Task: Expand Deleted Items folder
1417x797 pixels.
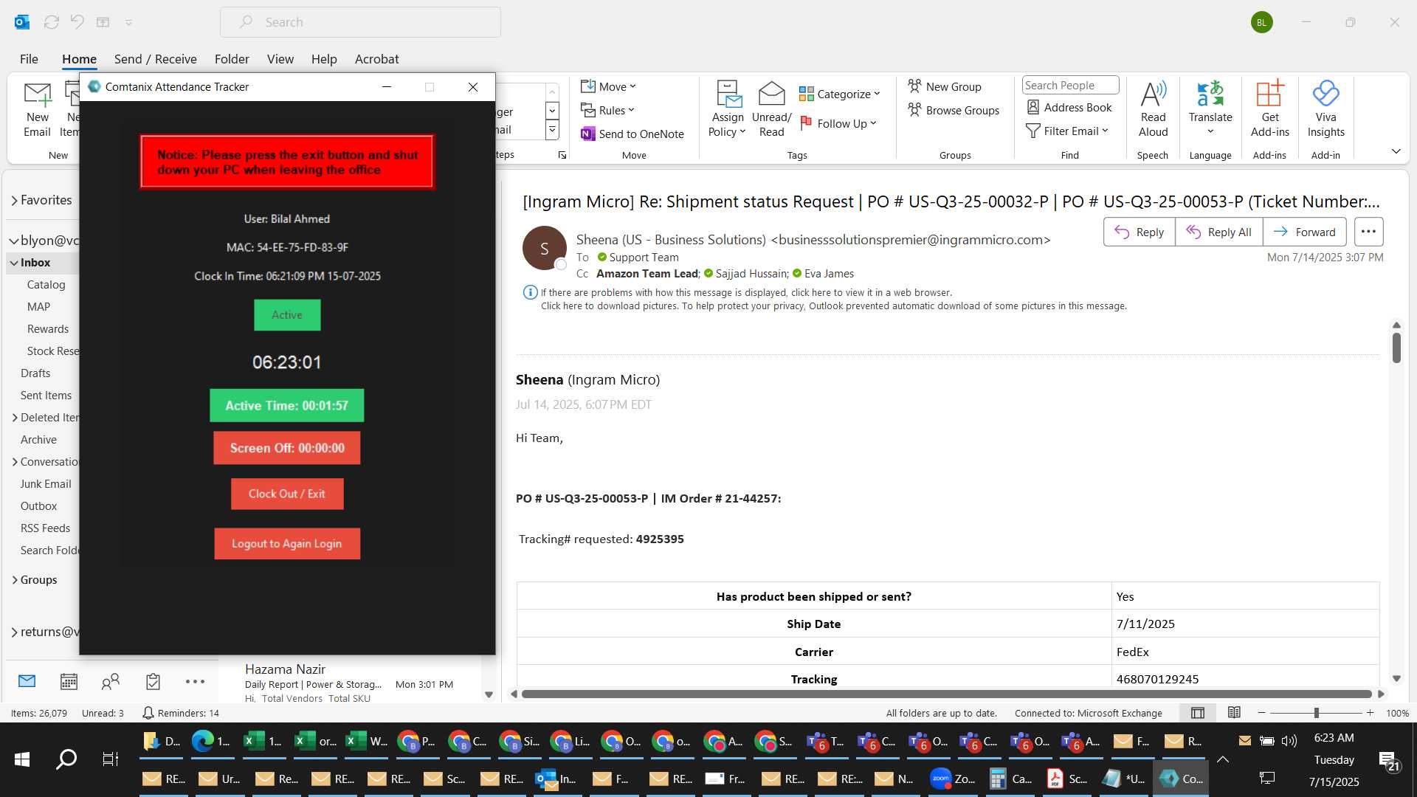Action: [x=15, y=418]
